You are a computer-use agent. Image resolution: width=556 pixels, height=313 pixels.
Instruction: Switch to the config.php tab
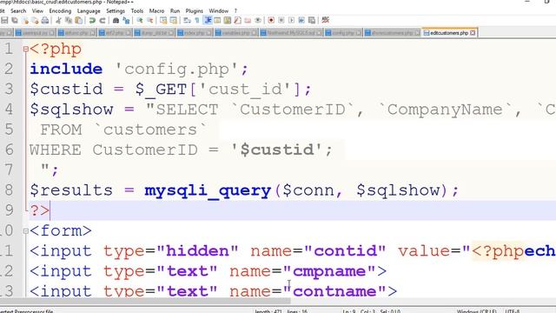pos(343,33)
